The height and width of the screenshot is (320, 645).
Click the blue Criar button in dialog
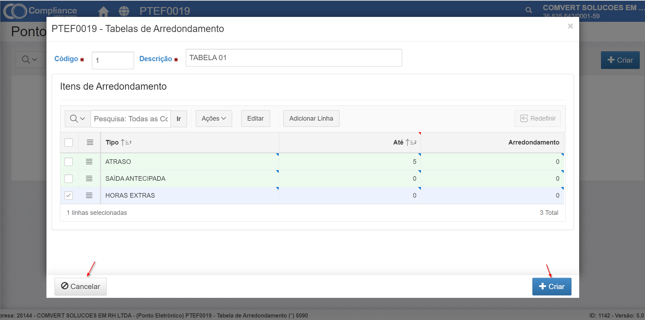coord(552,287)
